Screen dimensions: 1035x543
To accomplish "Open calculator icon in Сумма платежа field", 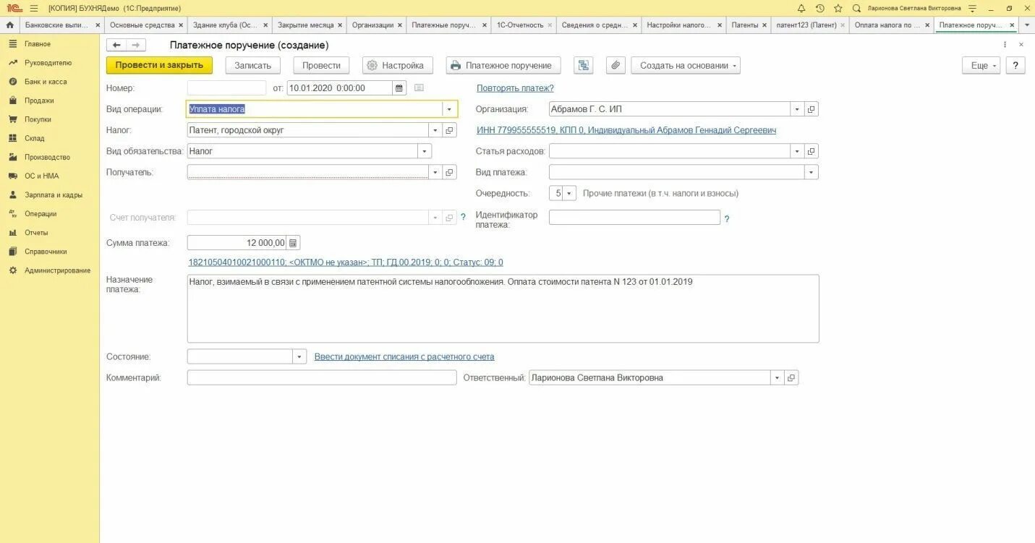I will click(x=293, y=243).
